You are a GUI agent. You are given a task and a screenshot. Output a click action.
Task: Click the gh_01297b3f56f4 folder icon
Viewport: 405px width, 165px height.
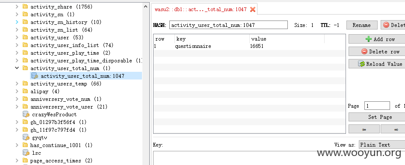pos(25,122)
